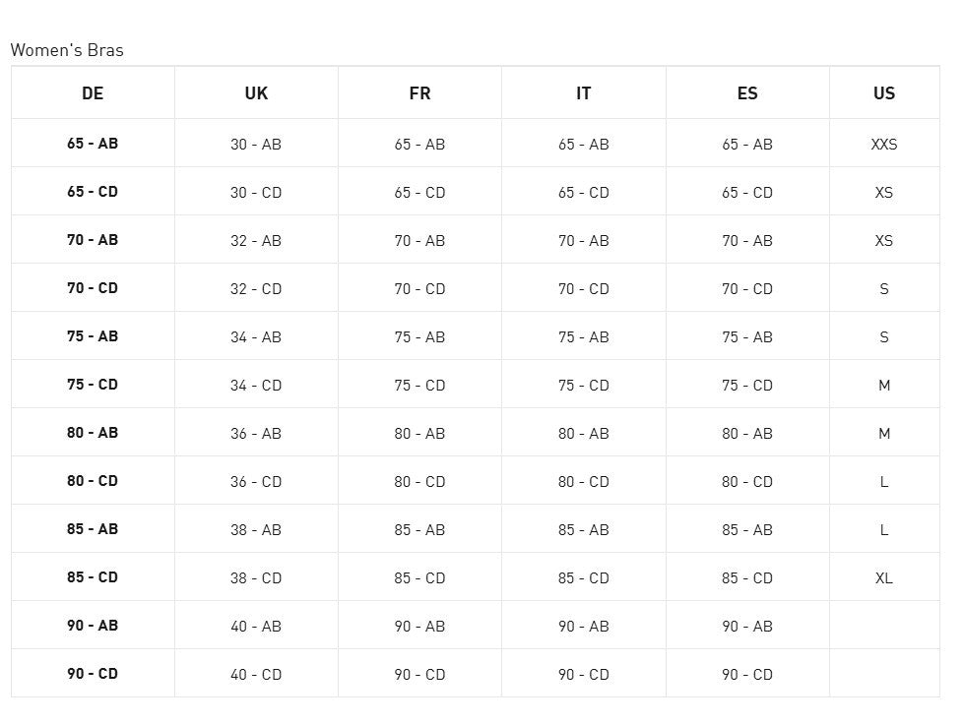The image size is (964, 724).
Task: Click the DE column header
Action: pyautogui.click(x=93, y=93)
